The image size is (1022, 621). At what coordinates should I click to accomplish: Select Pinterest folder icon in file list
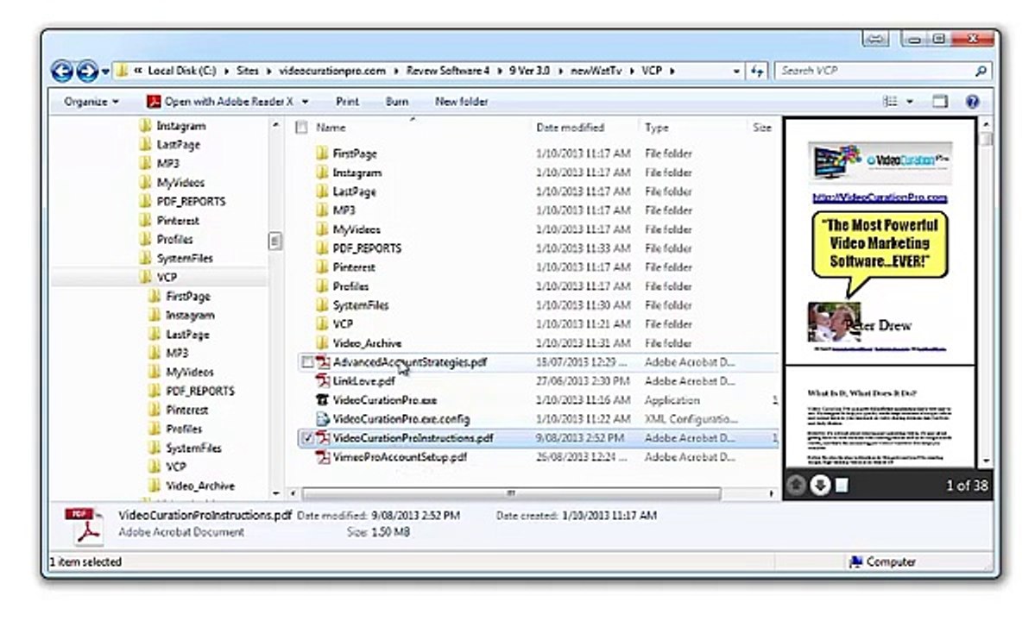(322, 267)
